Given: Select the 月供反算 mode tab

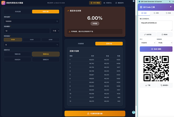Looking at the screenshot, I should pos(18,12).
